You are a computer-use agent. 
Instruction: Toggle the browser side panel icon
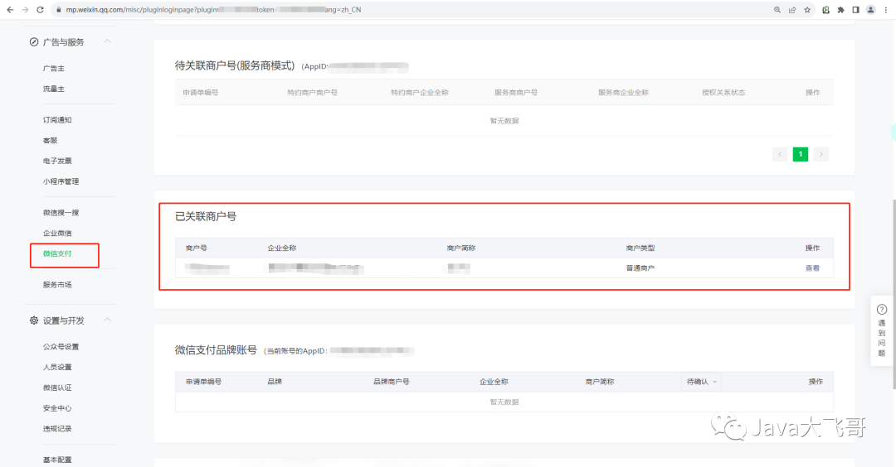tap(855, 10)
